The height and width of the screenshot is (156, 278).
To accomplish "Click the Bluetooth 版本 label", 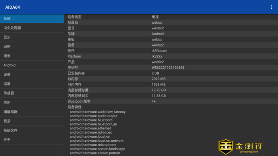I will (x=79, y=101).
